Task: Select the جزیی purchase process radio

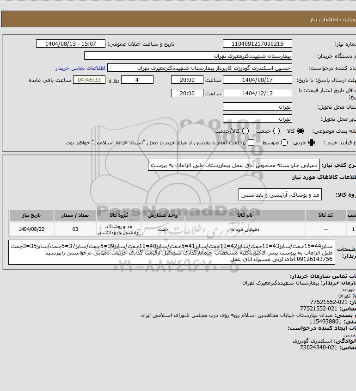Action: point(311,143)
